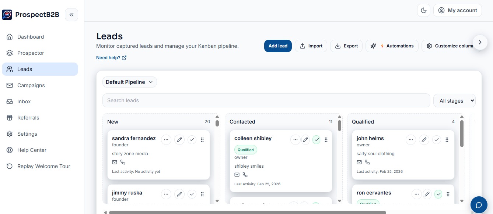Image resolution: width=493 pixels, height=214 pixels.
Task: Toggle qualified checkmark on john helms card
Action: [x=437, y=140]
